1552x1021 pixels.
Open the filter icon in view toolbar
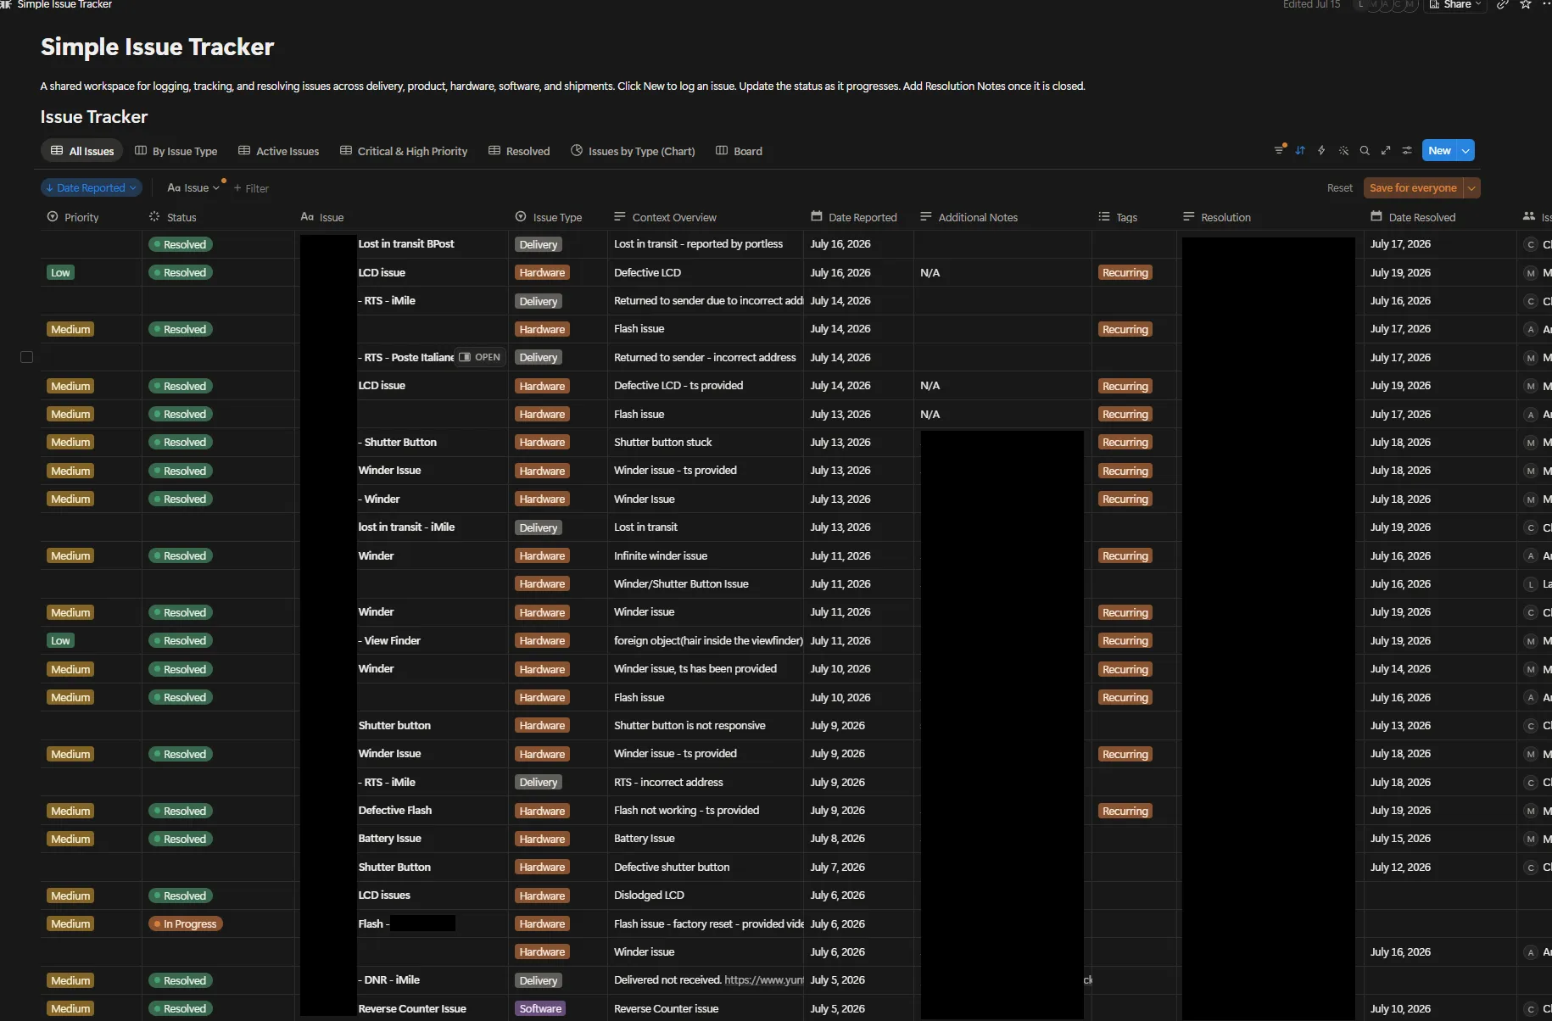click(x=1279, y=150)
